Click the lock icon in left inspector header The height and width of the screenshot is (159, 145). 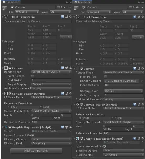[x=66, y=2]
